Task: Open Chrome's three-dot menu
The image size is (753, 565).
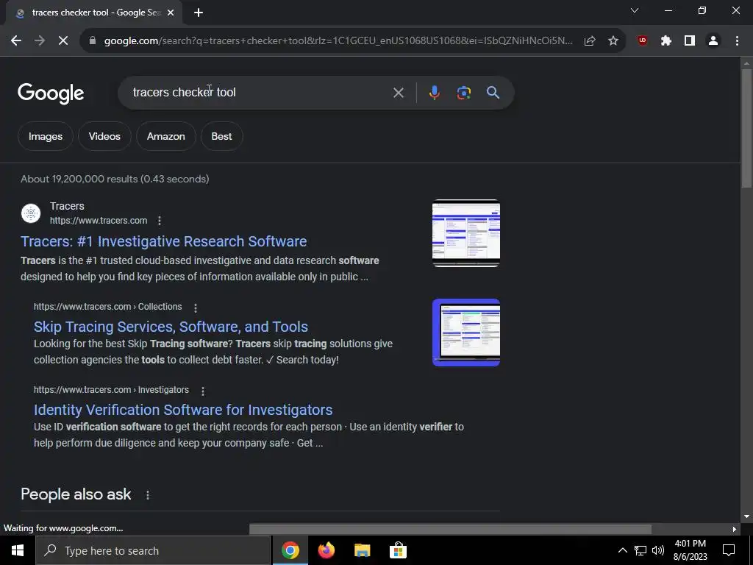Action: 737,41
